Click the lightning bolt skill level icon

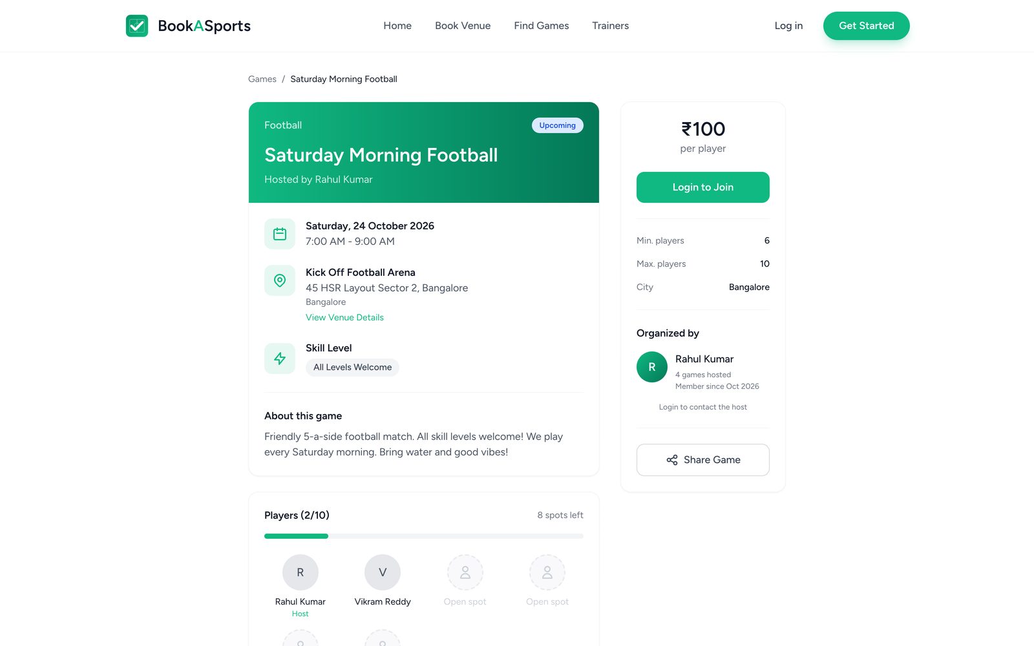280,359
